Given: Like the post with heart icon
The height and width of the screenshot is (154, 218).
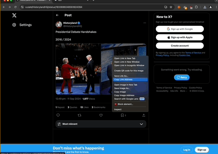Looking at the screenshot, I should point(101,115).
